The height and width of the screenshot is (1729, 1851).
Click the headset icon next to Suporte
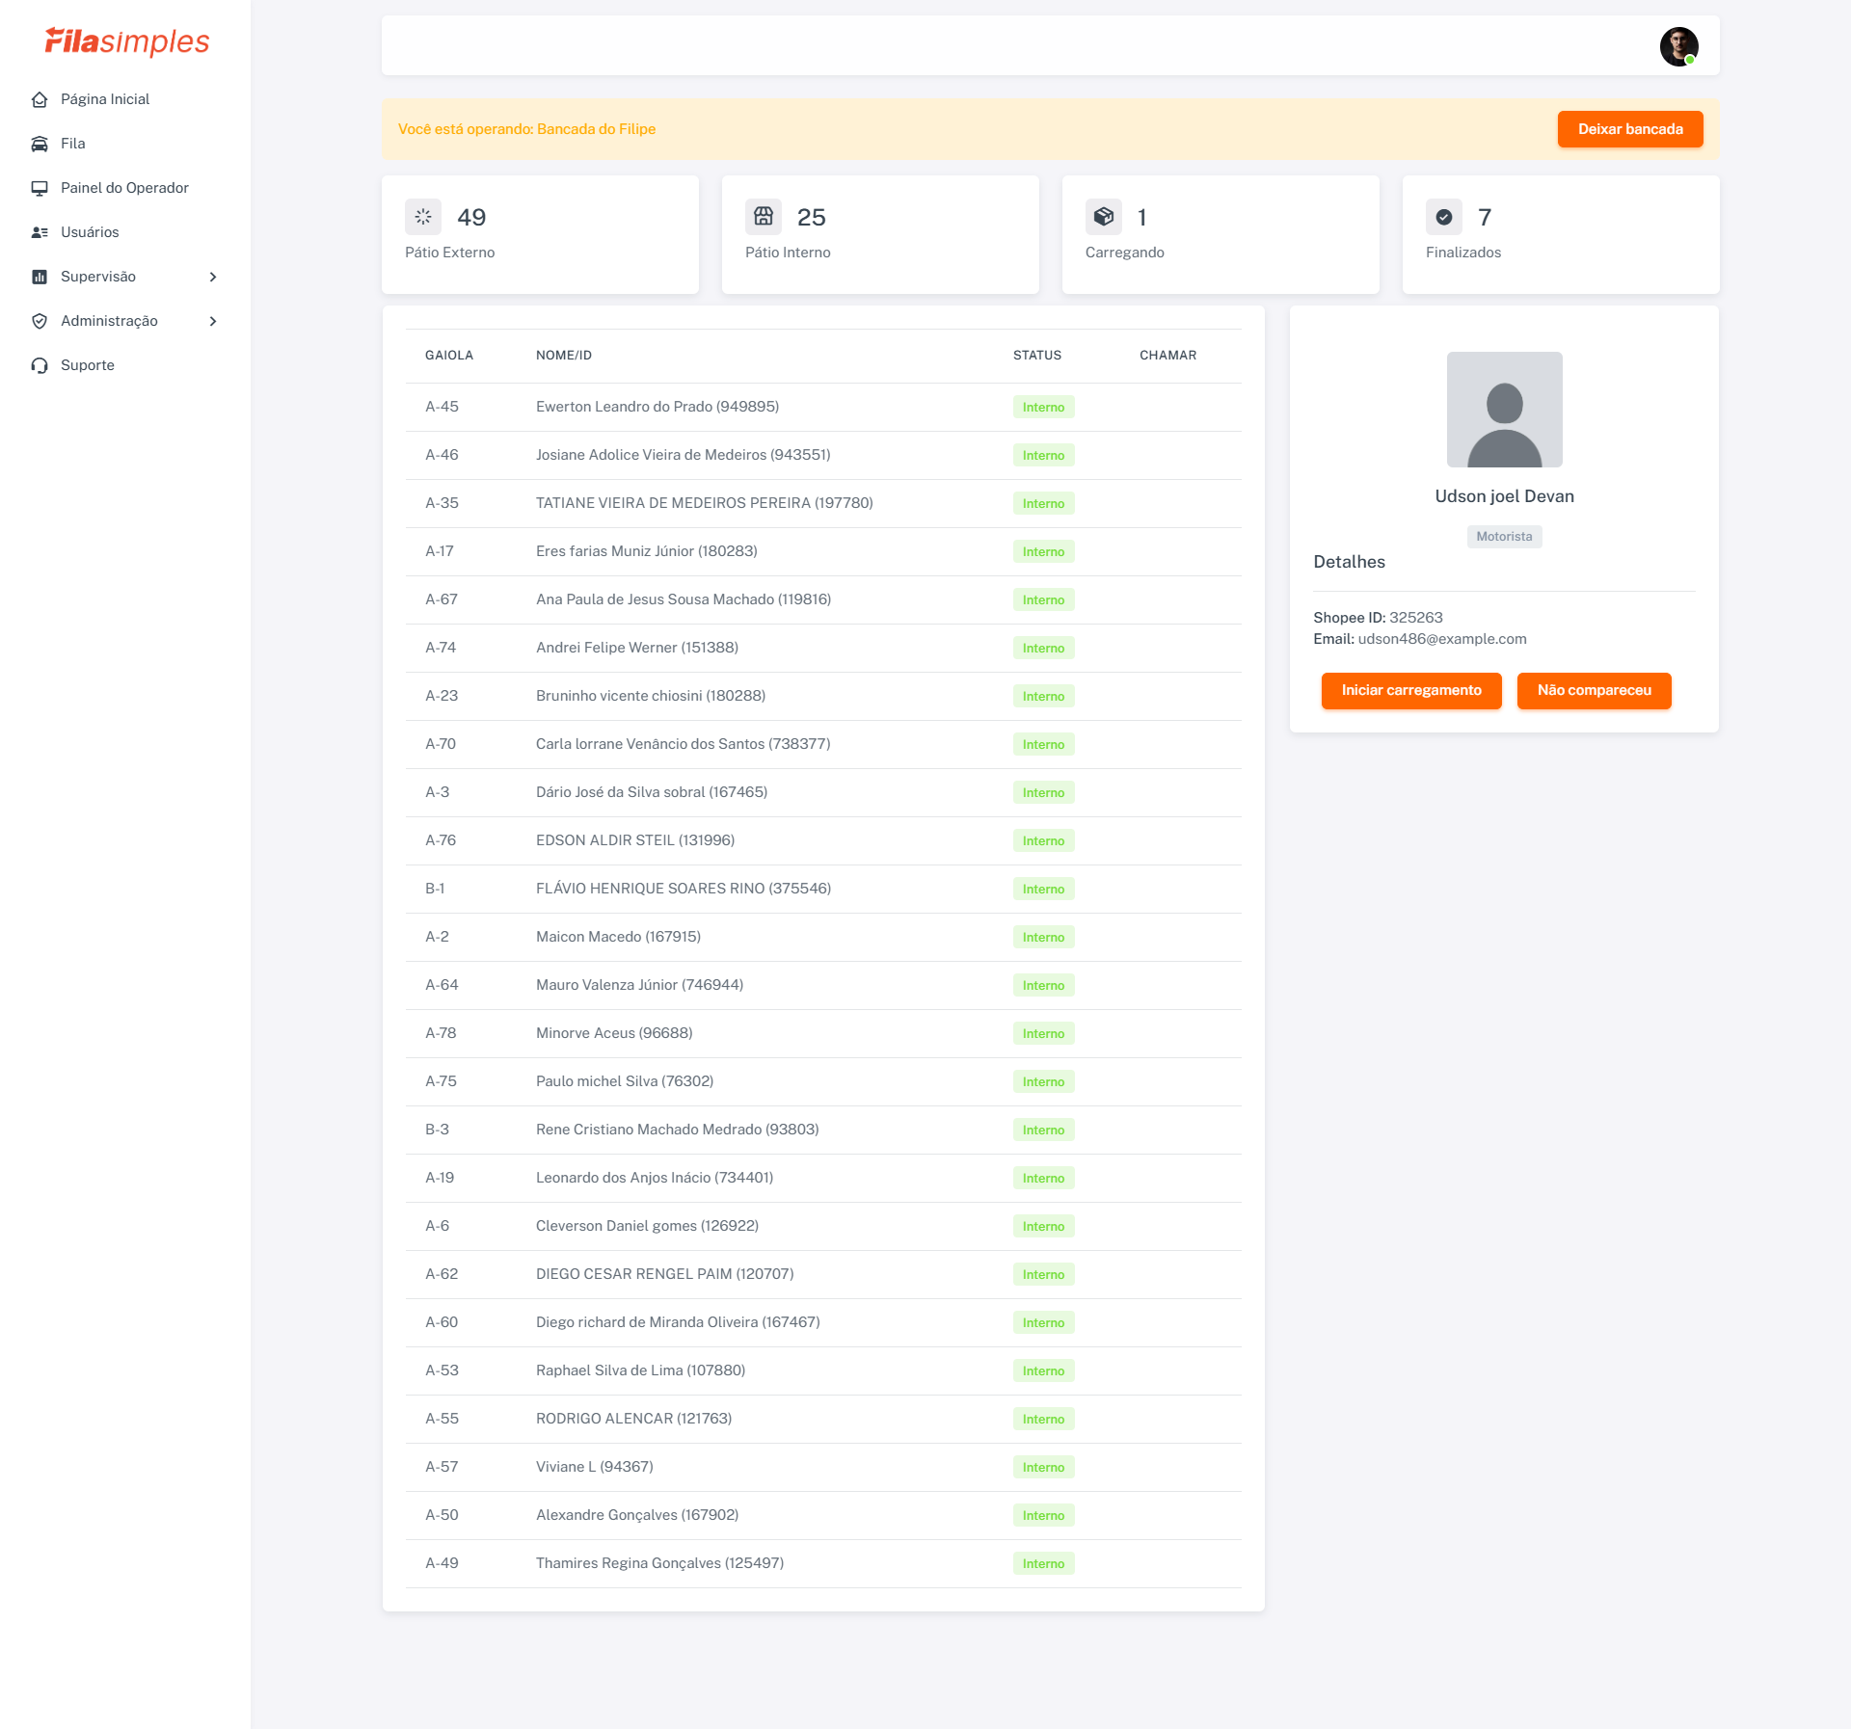coord(40,365)
